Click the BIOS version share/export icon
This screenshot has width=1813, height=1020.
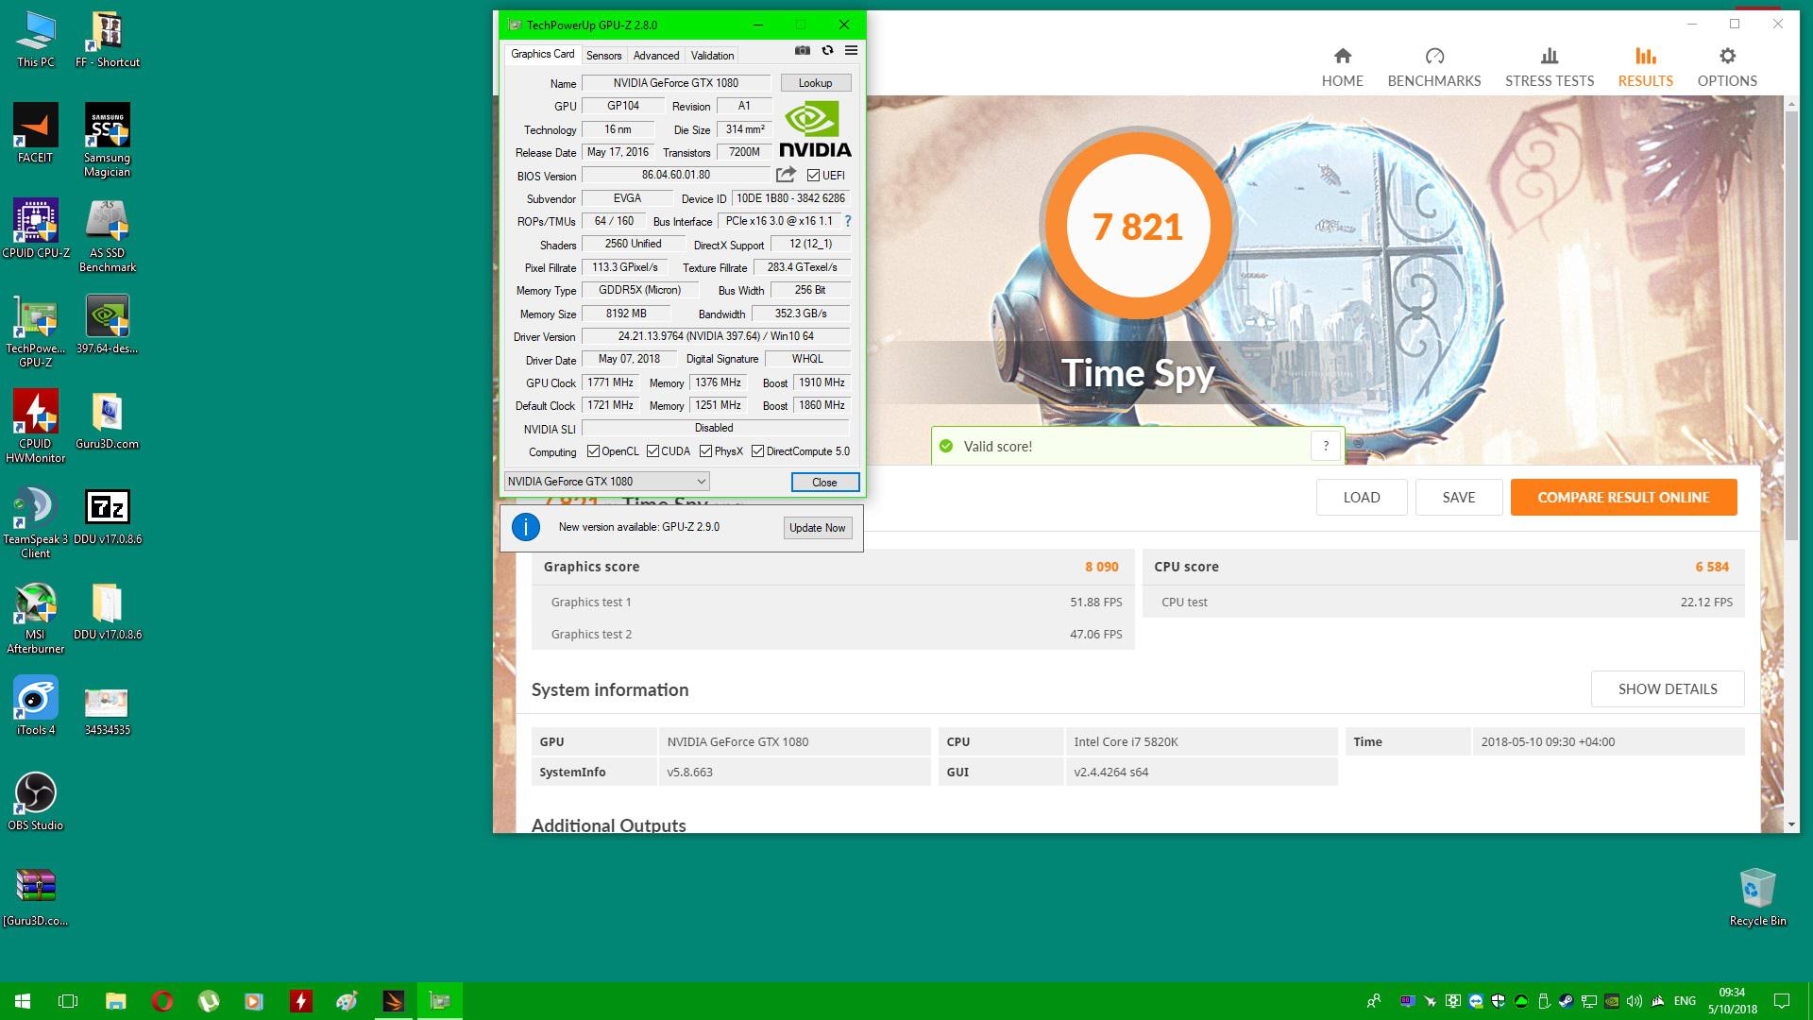tap(786, 175)
